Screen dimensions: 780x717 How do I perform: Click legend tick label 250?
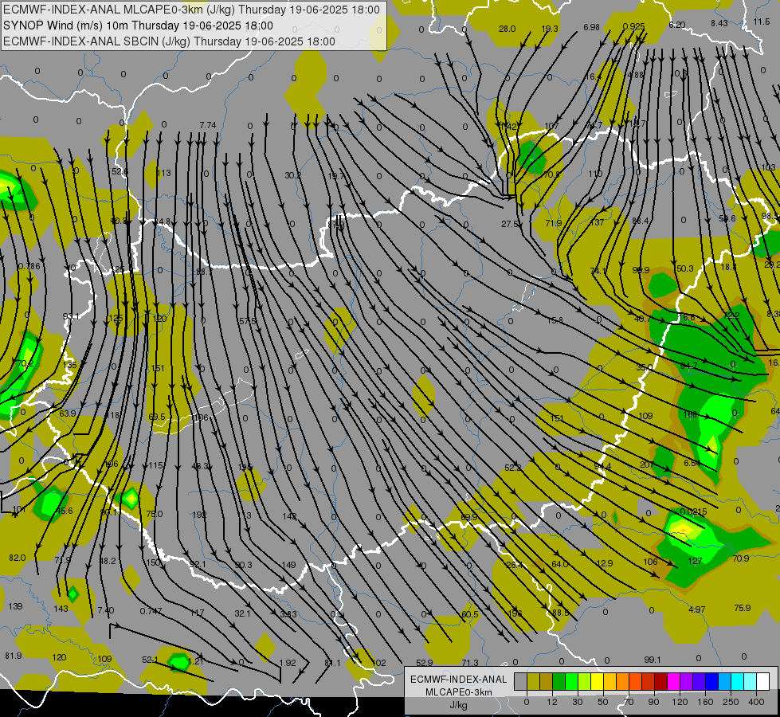point(731,702)
